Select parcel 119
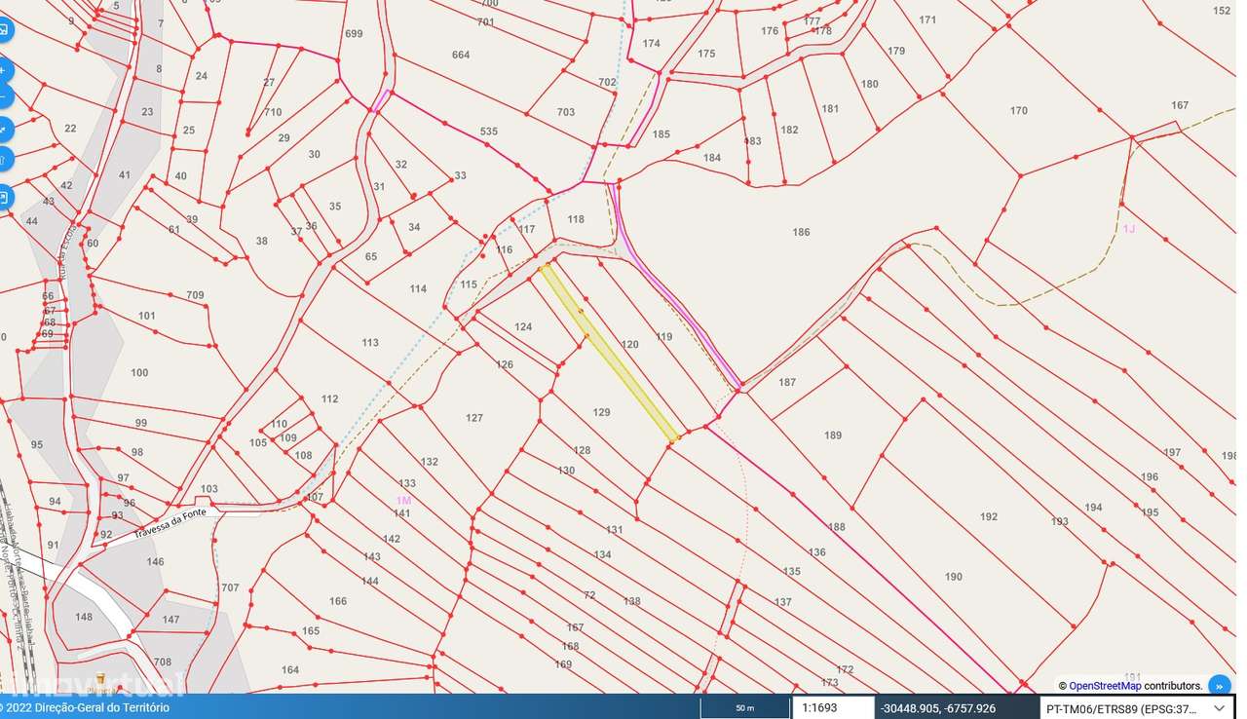1247x719 pixels. point(664,336)
